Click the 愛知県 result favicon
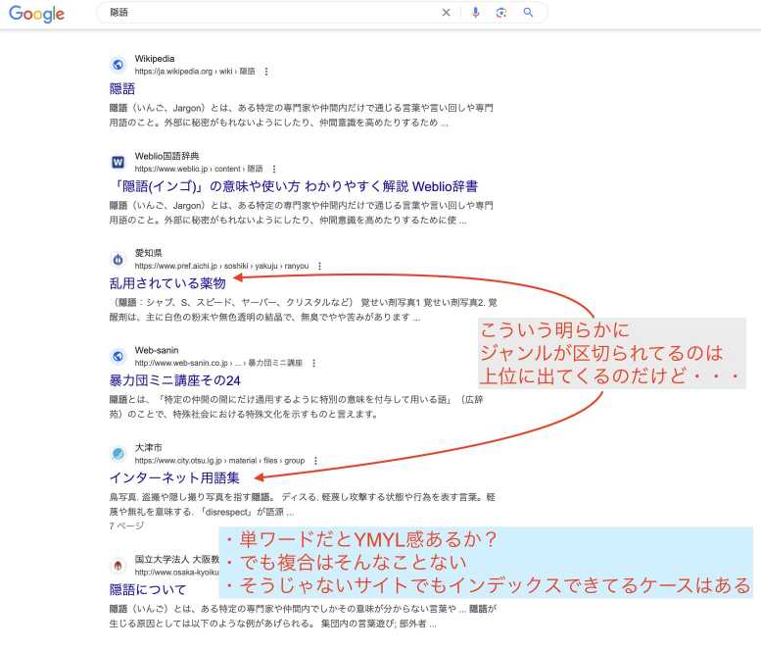761x650 pixels. pyautogui.click(x=118, y=260)
